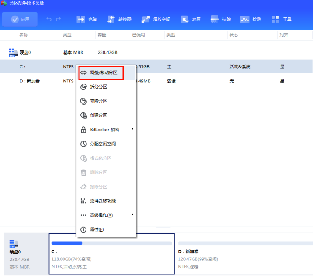Click the Free up space (释放空间) icon
The image size is (313, 276).
click(x=145, y=19)
